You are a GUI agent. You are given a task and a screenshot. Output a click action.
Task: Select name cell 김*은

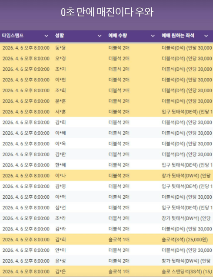point(60,271)
